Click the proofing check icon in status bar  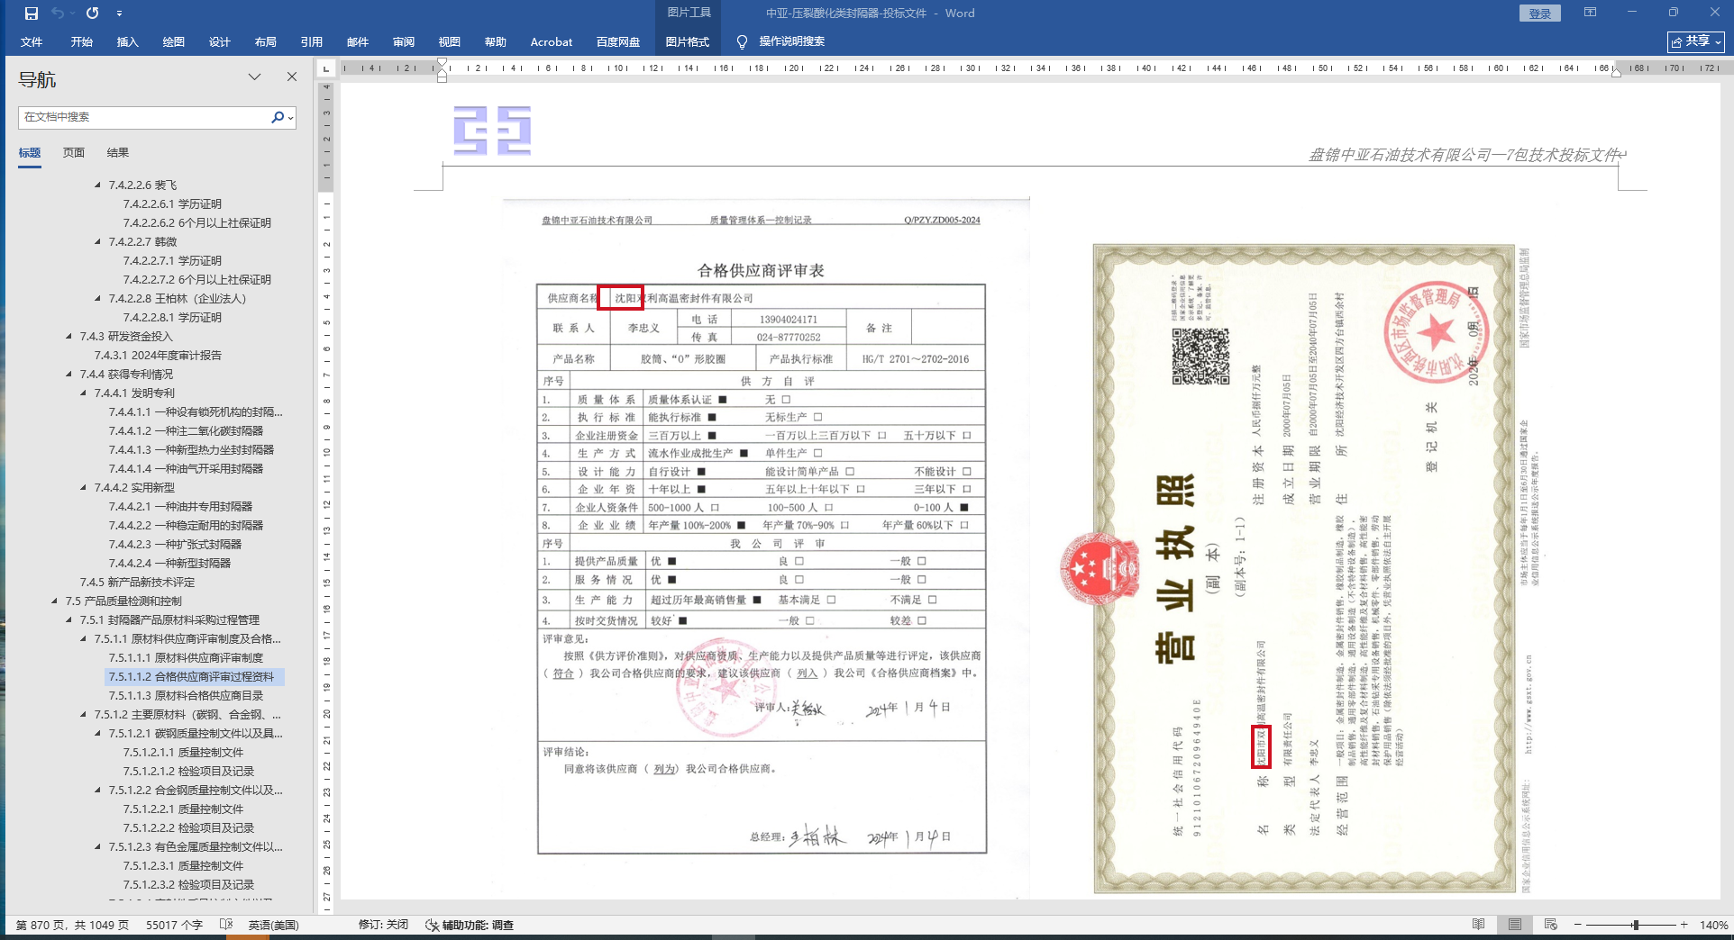[226, 926]
